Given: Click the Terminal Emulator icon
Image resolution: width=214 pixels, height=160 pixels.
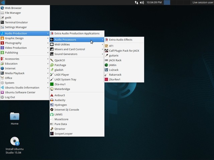Looking at the screenshot, I should (2, 22).
